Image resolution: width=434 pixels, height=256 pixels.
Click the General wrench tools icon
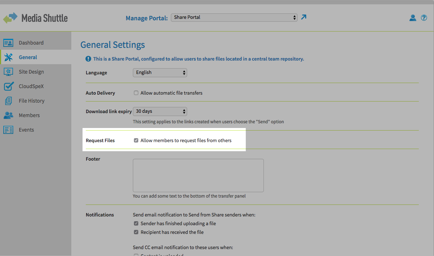pos(8,57)
